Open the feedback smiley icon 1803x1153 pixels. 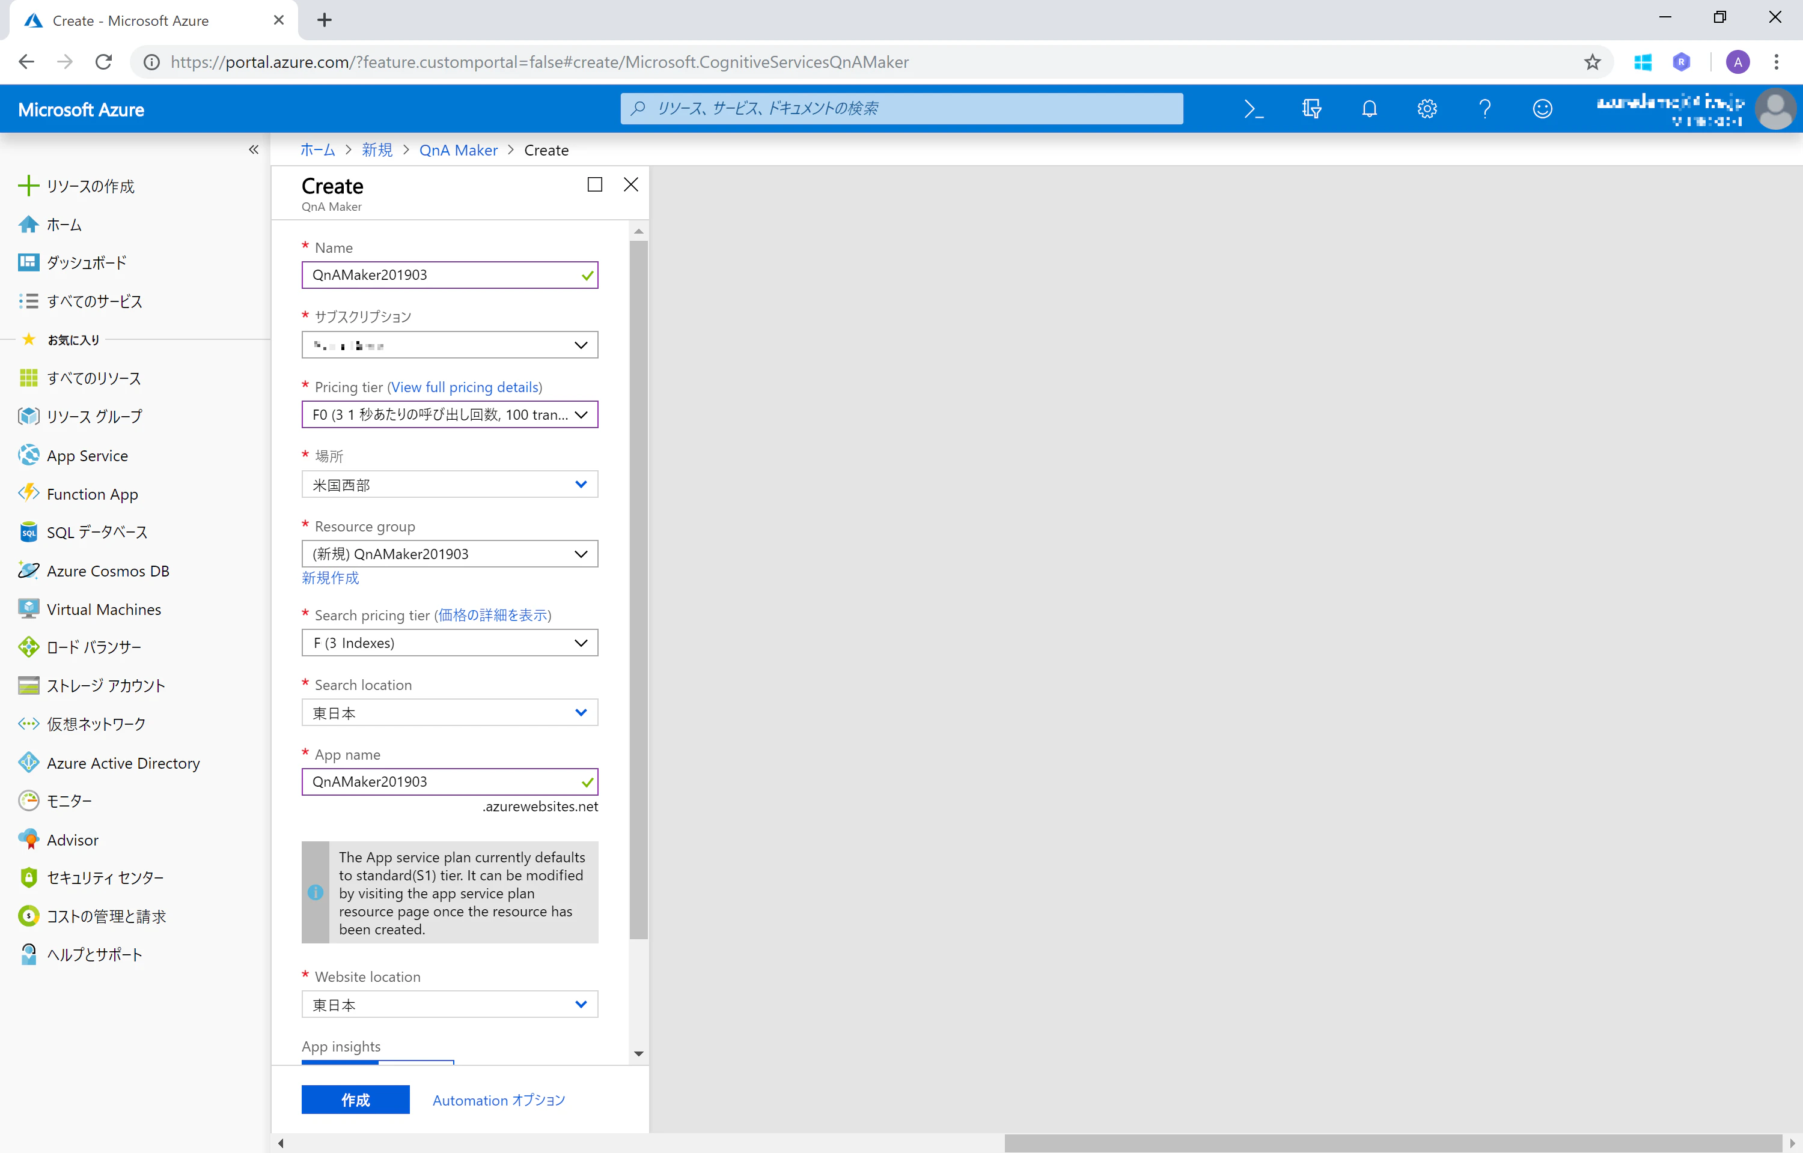1542,109
